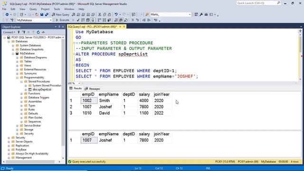Open the Project menu
Viewport: 304px width, 171px height.
[x=45, y=9]
